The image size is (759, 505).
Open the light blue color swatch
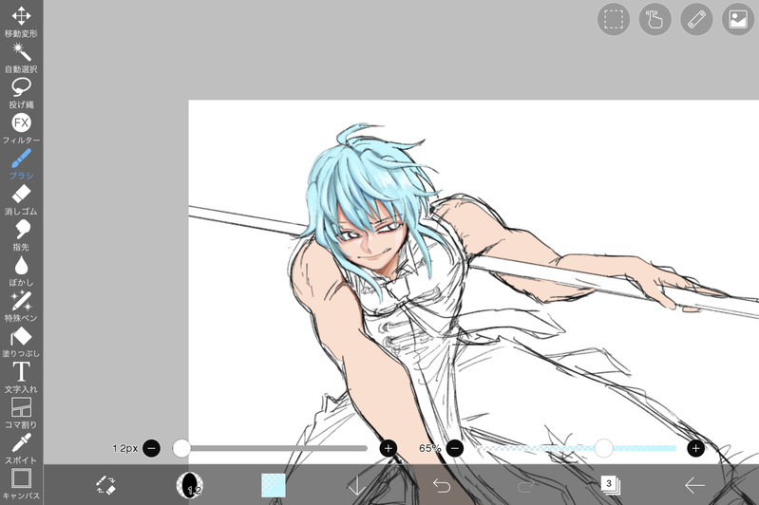coord(273,485)
